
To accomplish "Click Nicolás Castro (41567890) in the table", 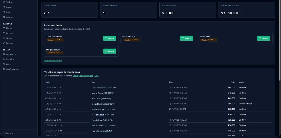I will 103,115.
